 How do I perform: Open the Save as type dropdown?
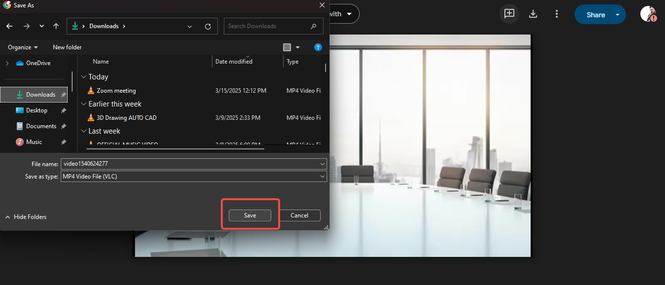[x=194, y=176]
